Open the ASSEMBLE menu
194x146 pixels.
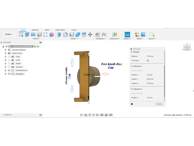[x=101, y=39]
